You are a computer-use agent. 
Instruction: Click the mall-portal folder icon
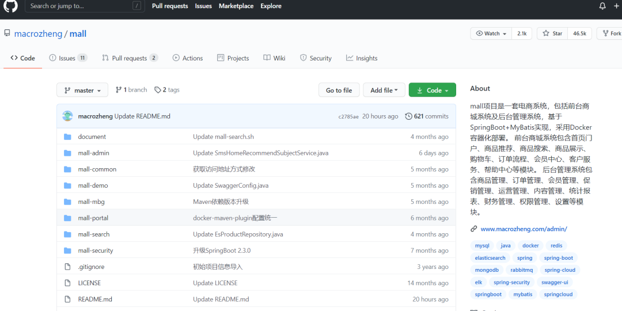click(67, 218)
